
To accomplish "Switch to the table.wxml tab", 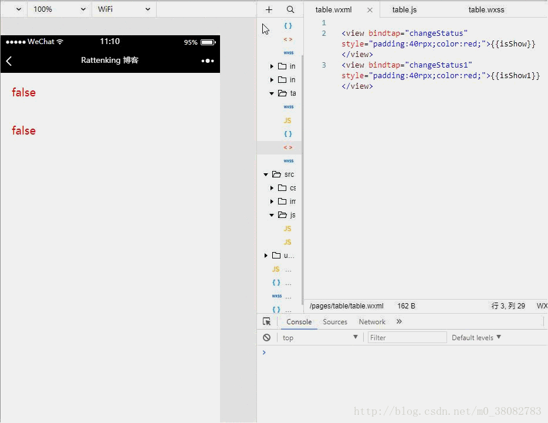I will (333, 10).
